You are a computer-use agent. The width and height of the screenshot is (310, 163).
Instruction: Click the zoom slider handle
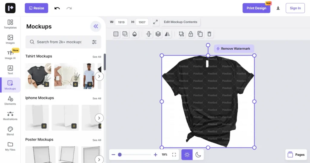[120, 155]
